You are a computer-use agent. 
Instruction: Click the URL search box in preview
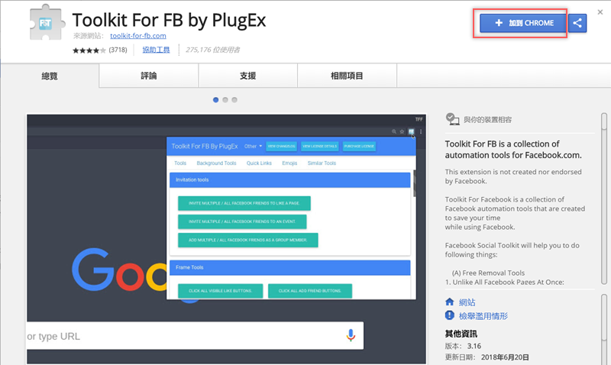(x=195, y=336)
